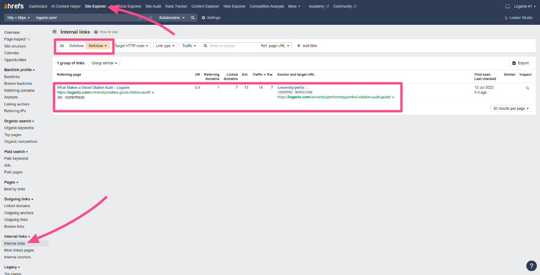Open Community external link

point(345,6)
